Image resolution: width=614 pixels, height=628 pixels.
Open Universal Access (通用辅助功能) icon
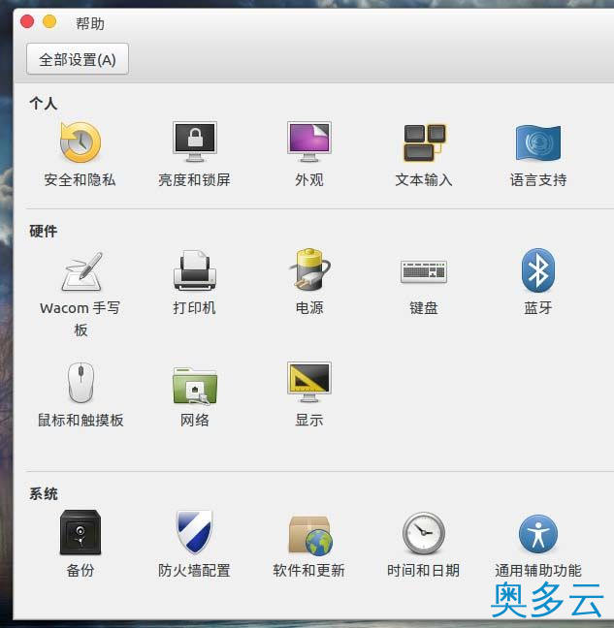(538, 534)
